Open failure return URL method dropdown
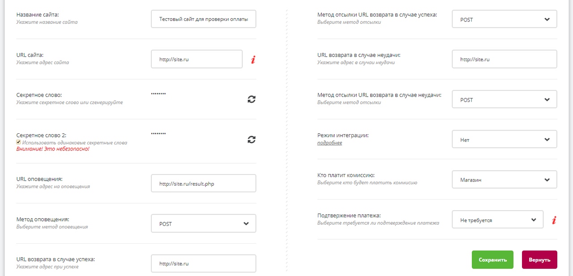The width and height of the screenshot is (573, 276). [505, 100]
